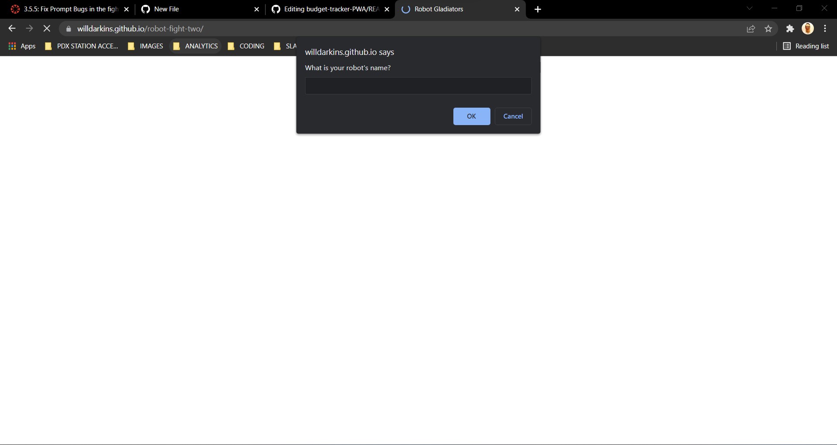Open the Reading list panel
The width and height of the screenshot is (837, 445).
(x=806, y=46)
